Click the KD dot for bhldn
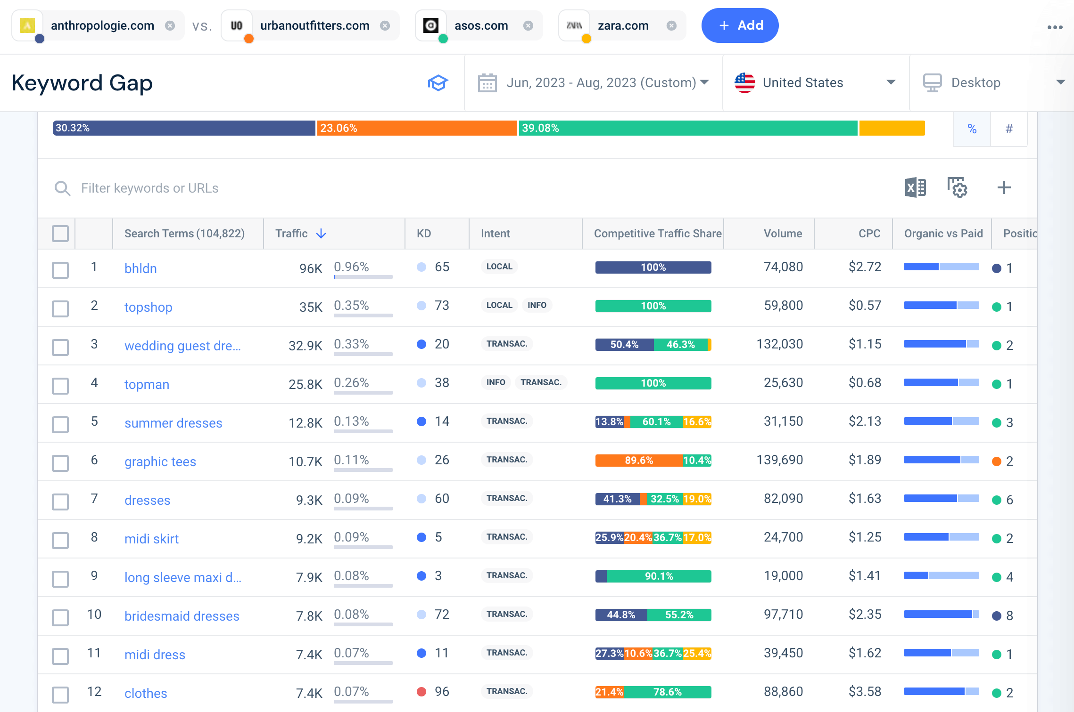The width and height of the screenshot is (1074, 712). point(421,267)
